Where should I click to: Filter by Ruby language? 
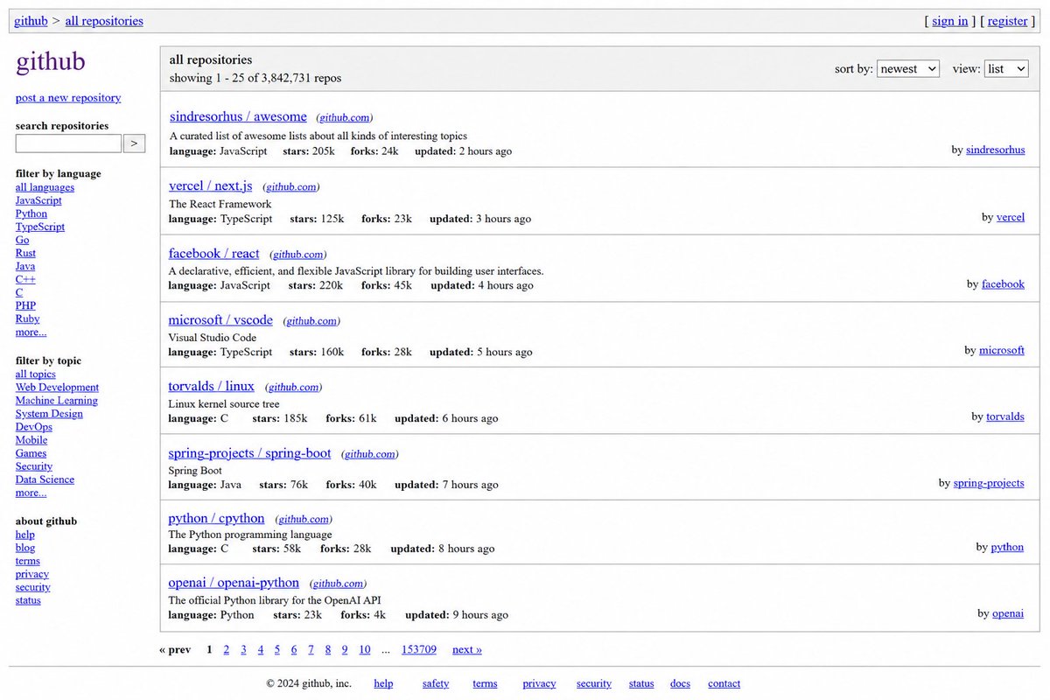click(x=28, y=318)
